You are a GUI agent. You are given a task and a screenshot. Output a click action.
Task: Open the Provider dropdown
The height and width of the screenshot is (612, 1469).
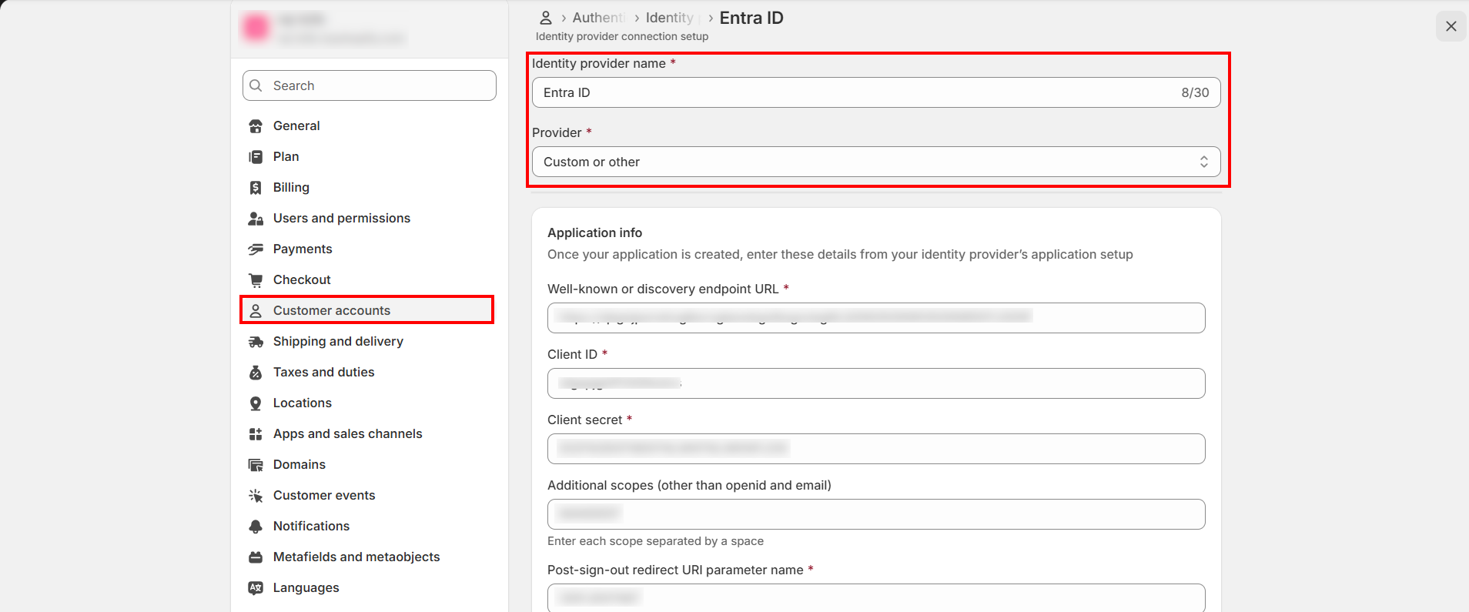pyautogui.click(x=876, y=162)
